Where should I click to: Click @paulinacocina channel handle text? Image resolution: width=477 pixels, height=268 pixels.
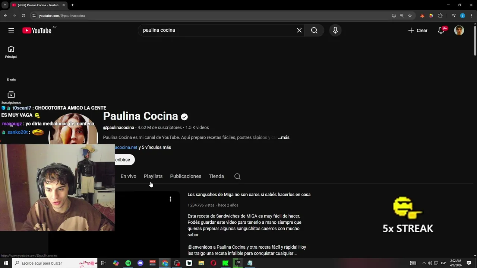pos(119,128)
